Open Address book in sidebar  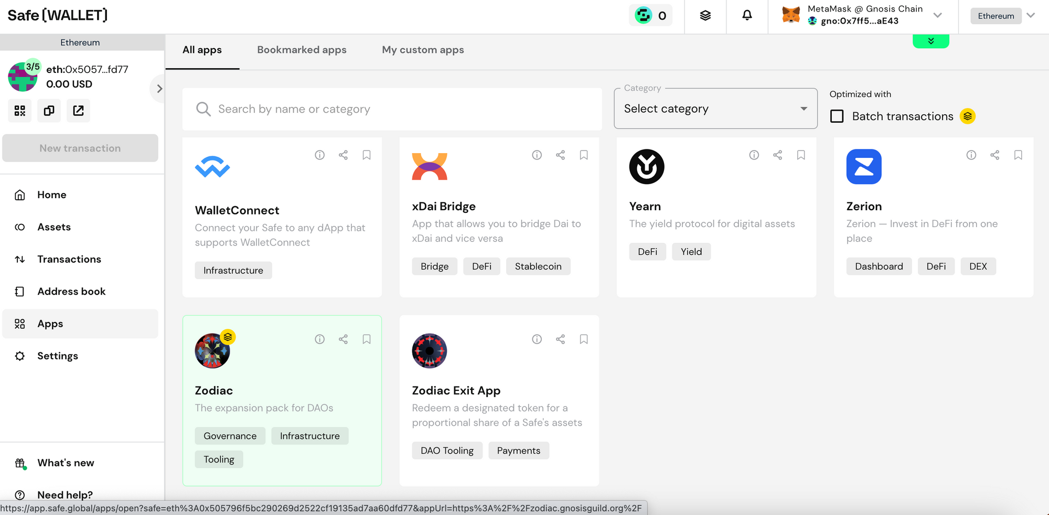click(x=80, y=292)
